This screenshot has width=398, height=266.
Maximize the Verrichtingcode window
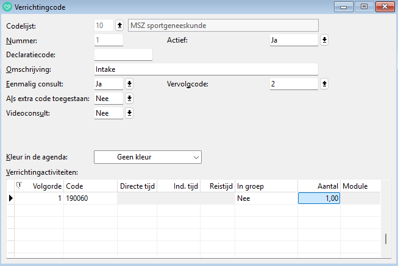364,7
